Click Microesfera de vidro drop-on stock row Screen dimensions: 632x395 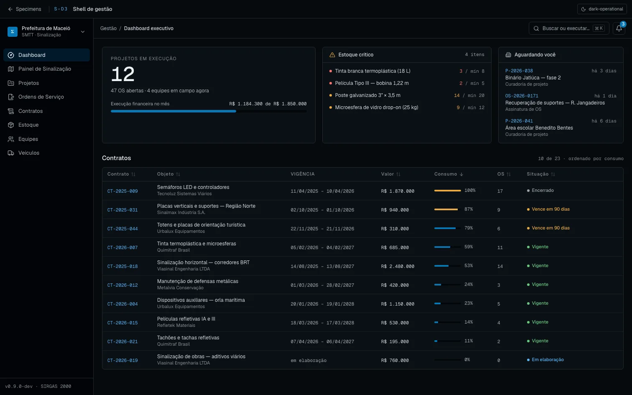407,107
